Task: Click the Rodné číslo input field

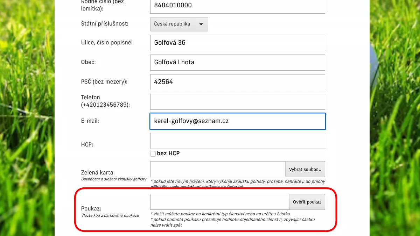Action: click(x=237, y=6)
